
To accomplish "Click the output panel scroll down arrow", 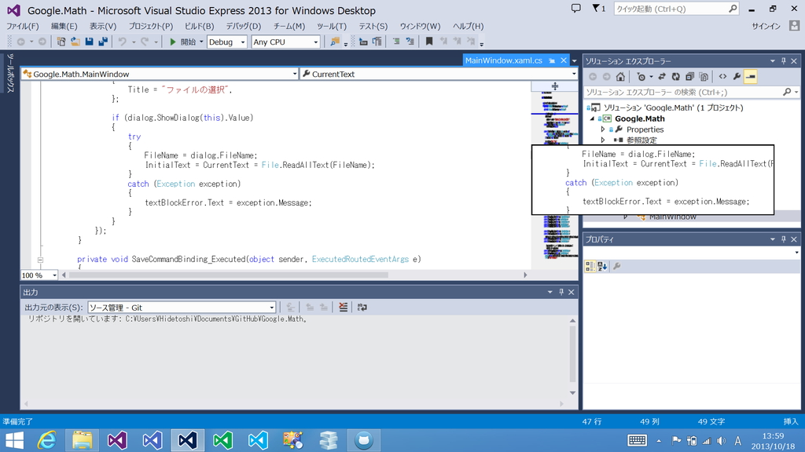I will coord(572,392).
